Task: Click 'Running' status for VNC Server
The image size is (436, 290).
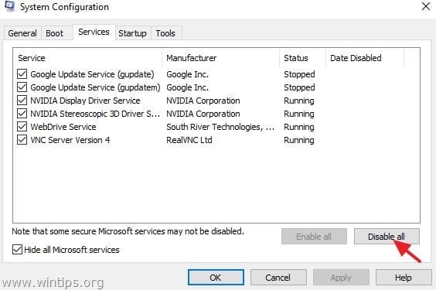Action: pos(299,140)
